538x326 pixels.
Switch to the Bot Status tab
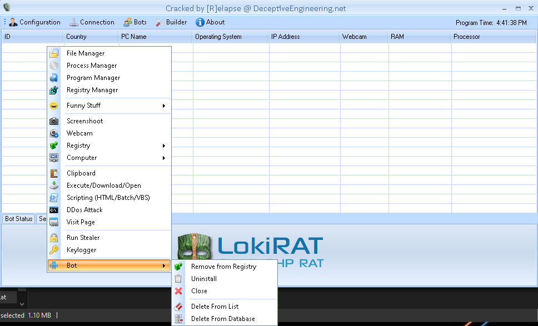pos(19,219)
